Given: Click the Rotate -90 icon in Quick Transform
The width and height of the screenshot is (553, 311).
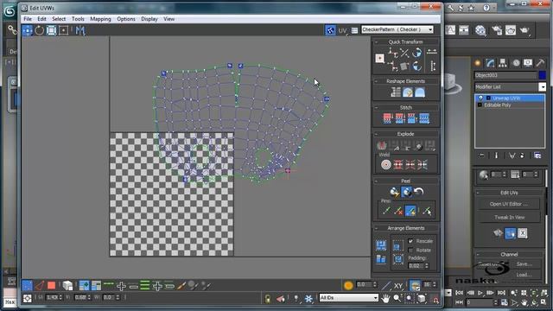Looking at the screenshot, I should [x=416, y=66].
